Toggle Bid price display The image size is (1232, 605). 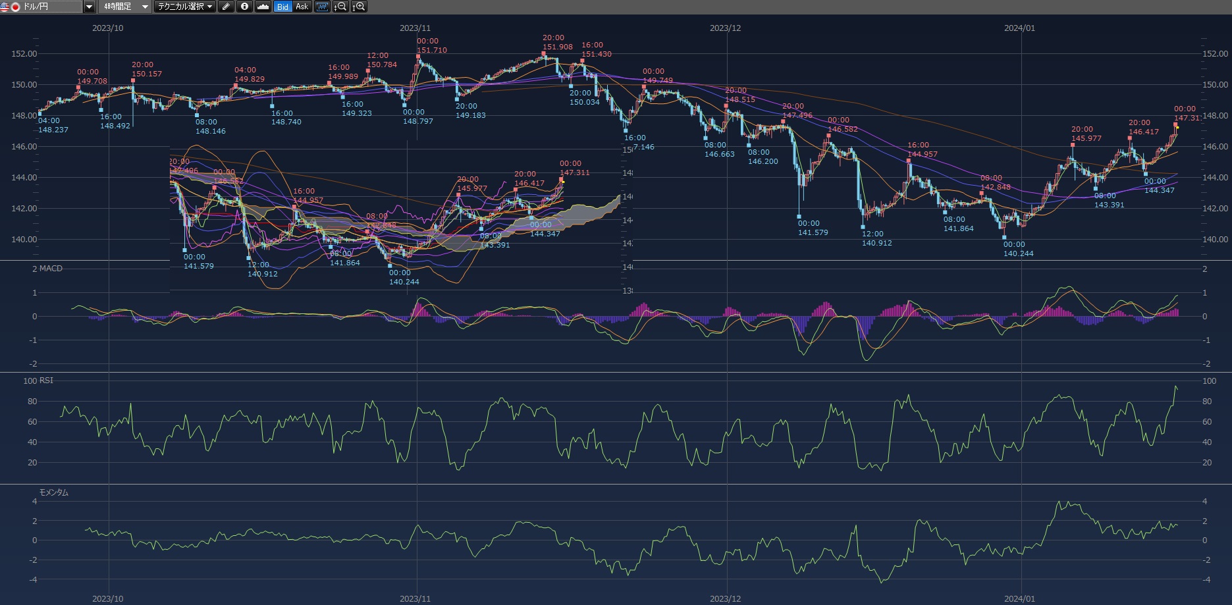click(x=282, y=7)
